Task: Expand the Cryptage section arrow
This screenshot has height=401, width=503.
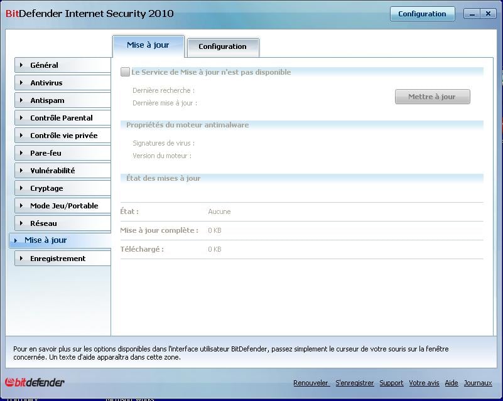Action: (x=21, y=188)
